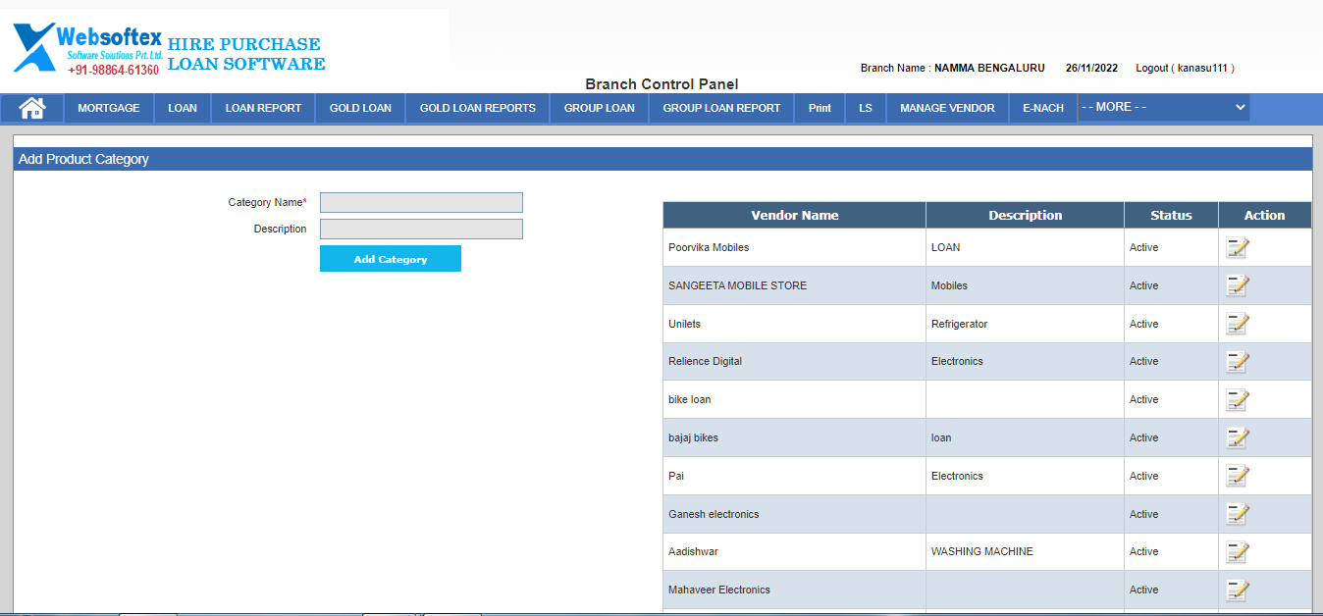Click the Vendor Name column header
Image resolution: width=1323 pixels, height=616 pixels.
click(795, 215)
